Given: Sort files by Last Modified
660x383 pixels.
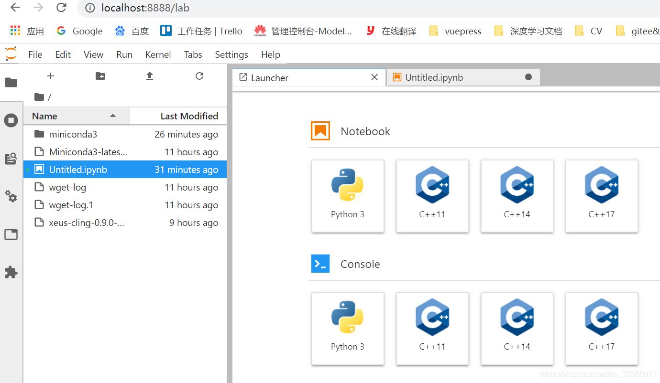Looking at the screenshot, I should (x=178, y=116).
